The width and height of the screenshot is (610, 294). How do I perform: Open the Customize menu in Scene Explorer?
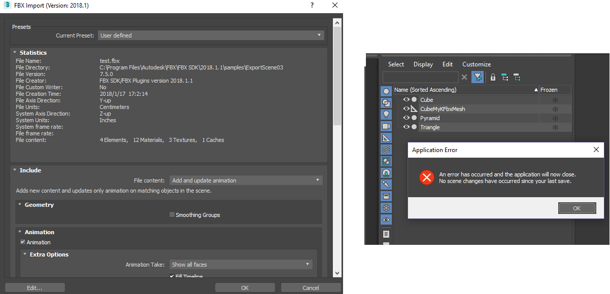click(477, 64)
